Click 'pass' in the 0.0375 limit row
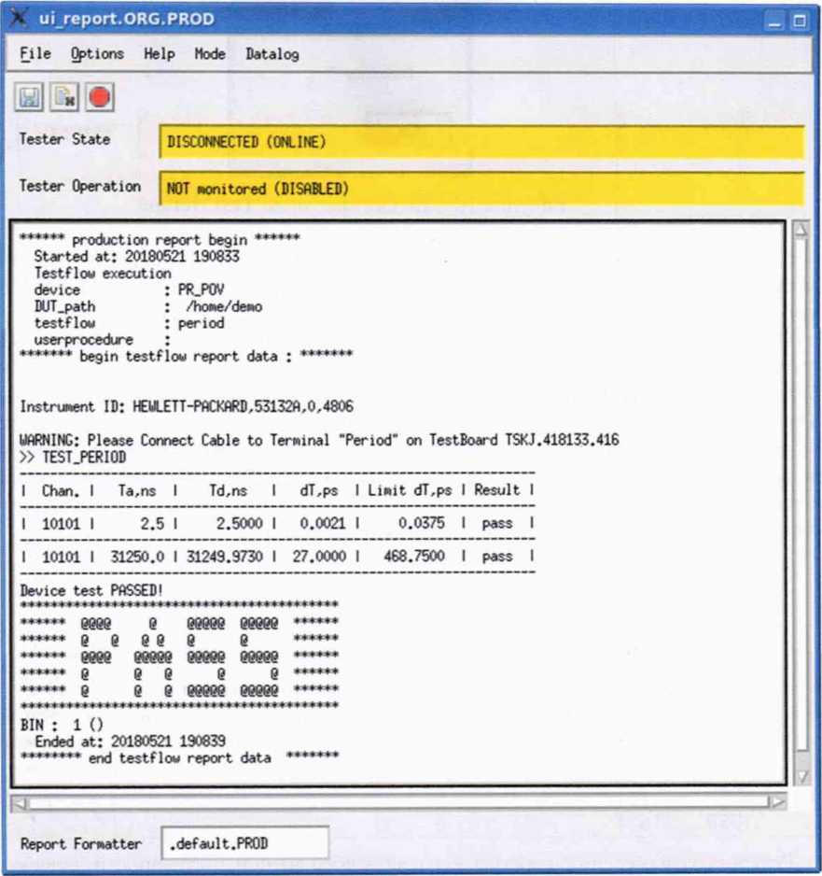Screen dimensions: 822x876 (x=497, y=524)
